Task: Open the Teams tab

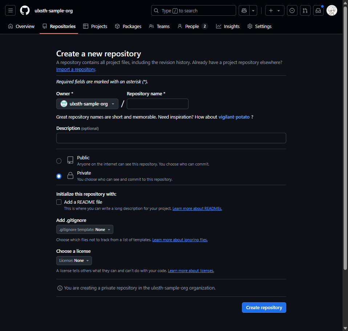Action: tap(159, 26)
